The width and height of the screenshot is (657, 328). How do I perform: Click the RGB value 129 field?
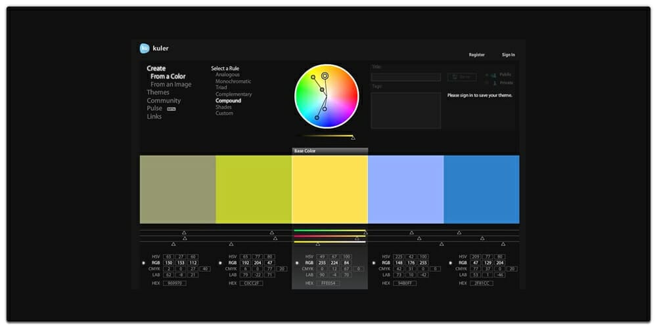pos(487,263)
